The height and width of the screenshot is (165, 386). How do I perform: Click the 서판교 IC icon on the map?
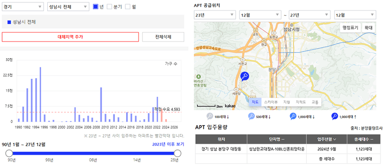click(x=242, y=59)
